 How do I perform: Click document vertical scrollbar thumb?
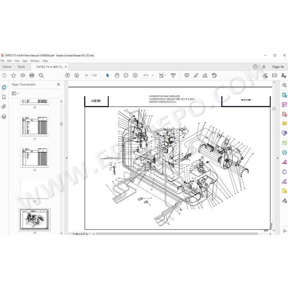274,109
